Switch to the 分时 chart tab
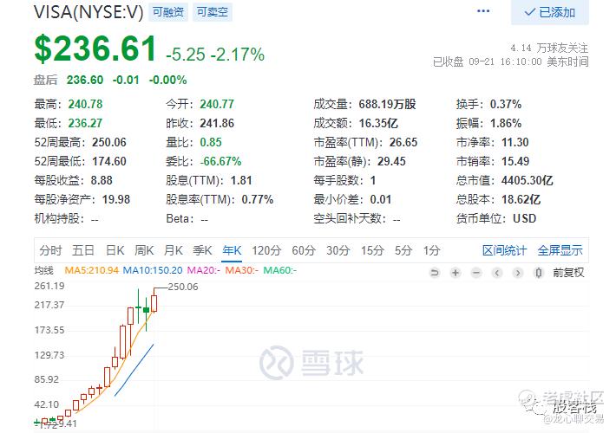The height and width of the screenshot is (433, 616). [x=50, y=250]
